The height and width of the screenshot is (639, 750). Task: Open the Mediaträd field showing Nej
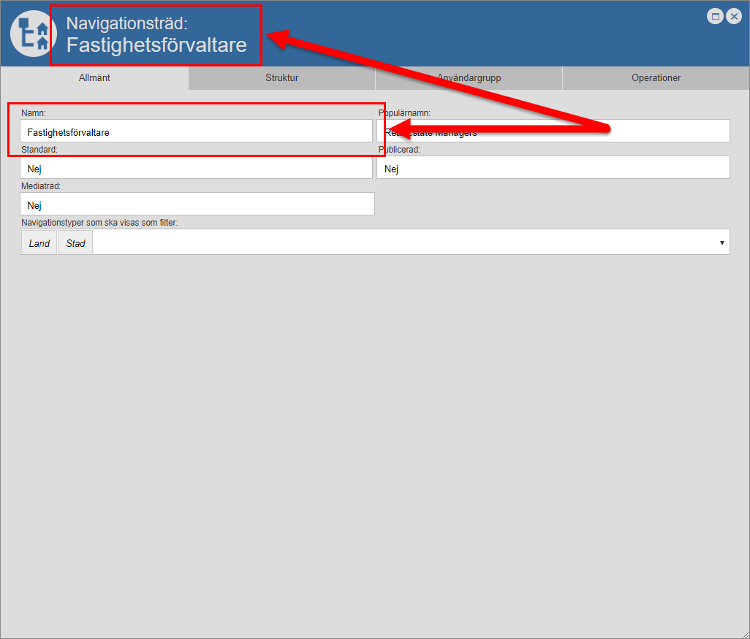tap(197, 204)
